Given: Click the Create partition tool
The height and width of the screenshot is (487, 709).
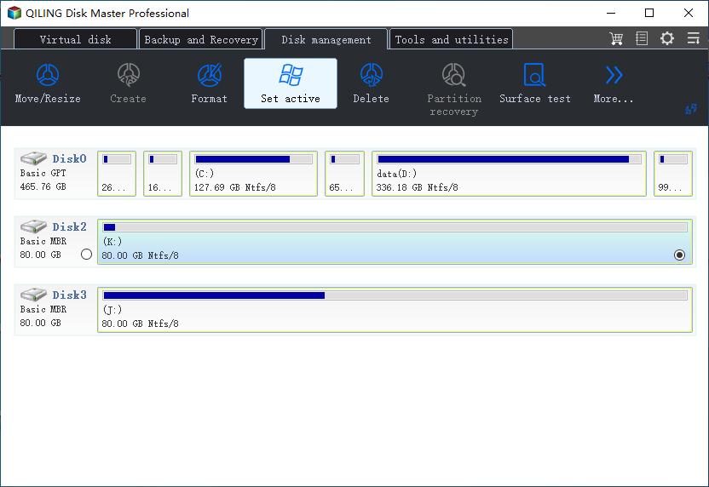Looking at the screenshot, I should pos(129,83).
